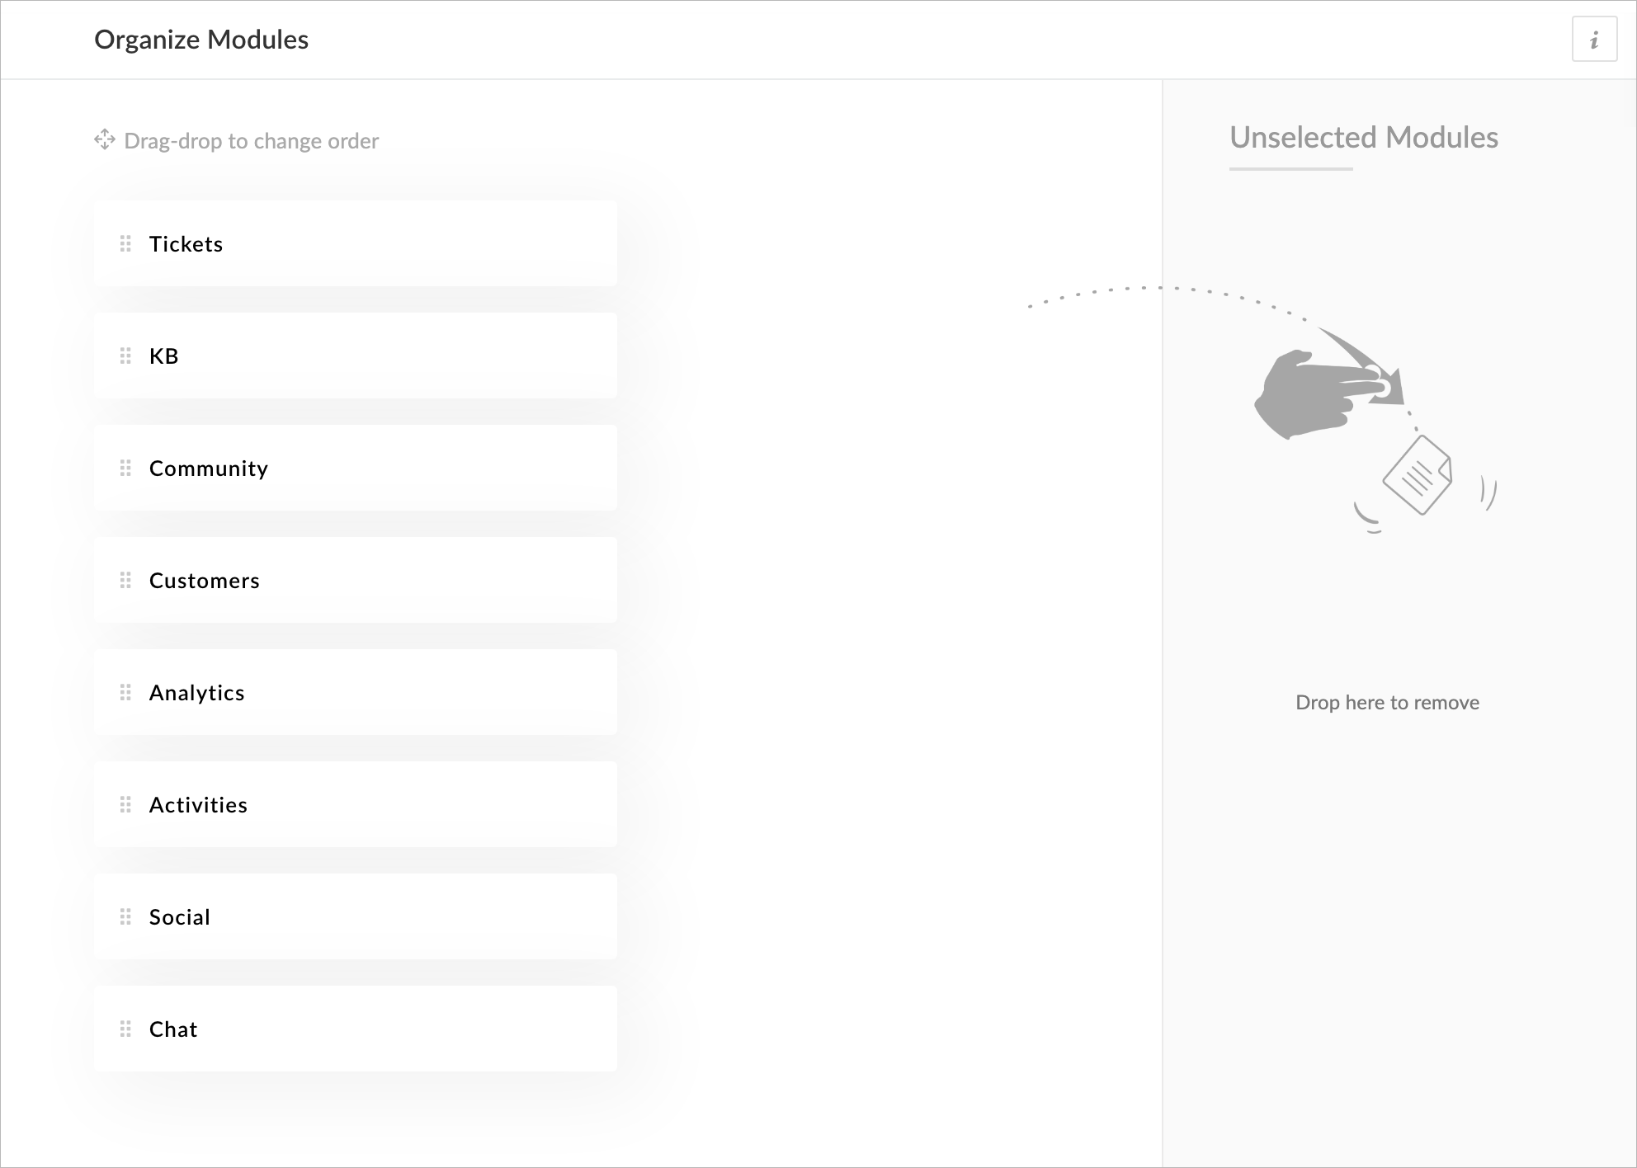Click the info icon button
The height and width of the screenshot is (1168, 1637).
1594,40
